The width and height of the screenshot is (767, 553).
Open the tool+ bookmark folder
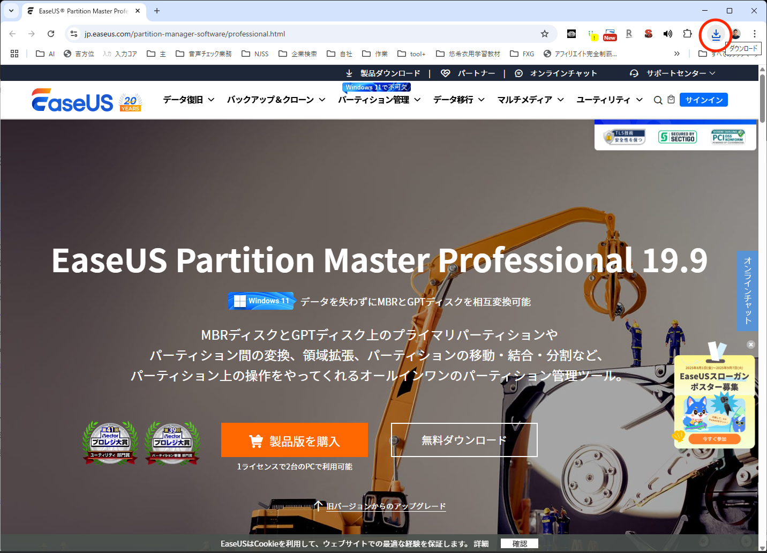(411, 54)
